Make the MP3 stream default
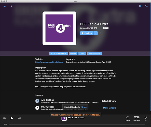The image size is (151, 127). pyautogui.click(x=109, y=108)
